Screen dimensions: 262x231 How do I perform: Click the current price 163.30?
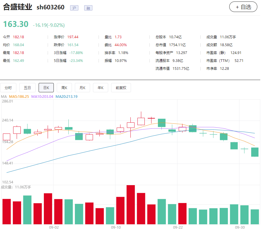click(16, 24)
